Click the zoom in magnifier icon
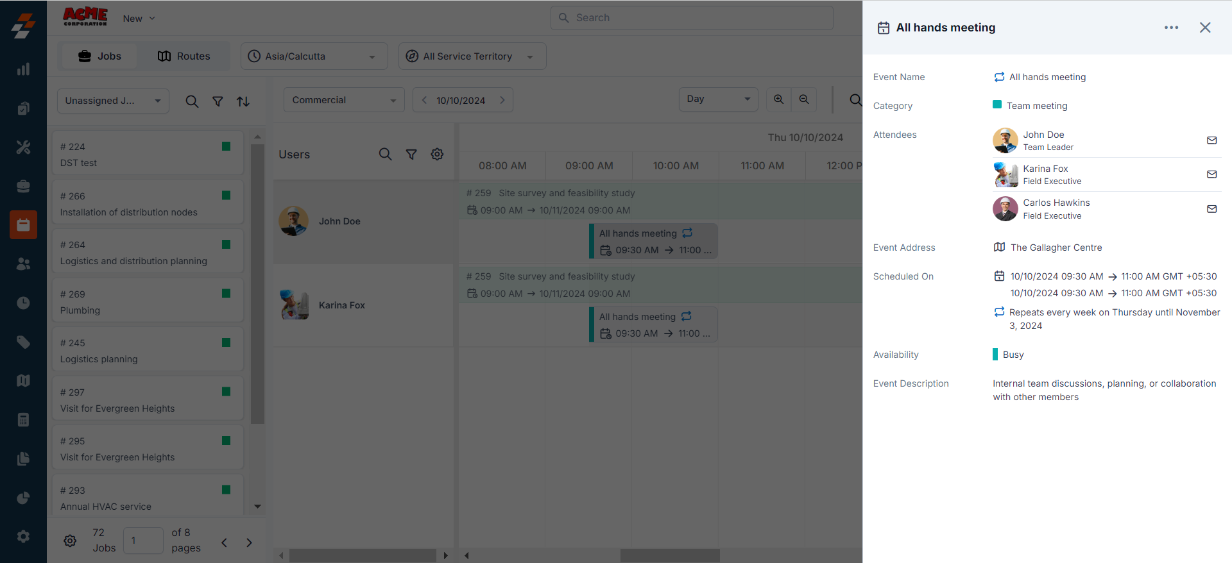The height and width of the screenshot is (563, 1232). 778,99
